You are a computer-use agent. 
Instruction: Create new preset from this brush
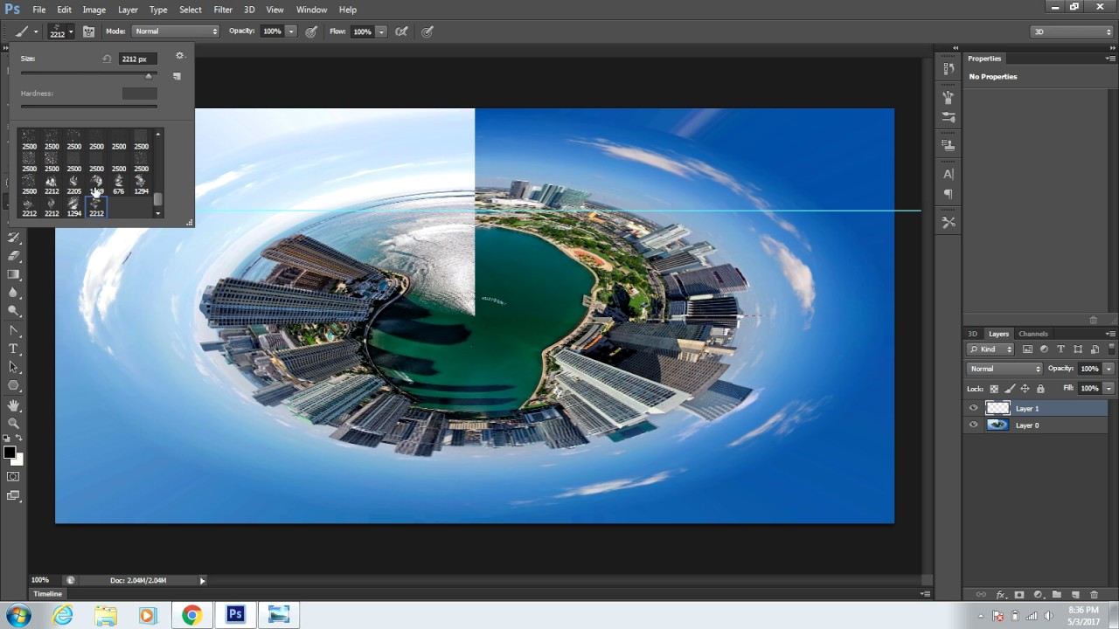tap(177, 76)
